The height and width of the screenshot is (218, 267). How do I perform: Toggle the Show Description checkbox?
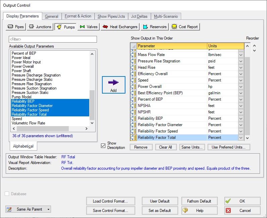tap(103, 146)
